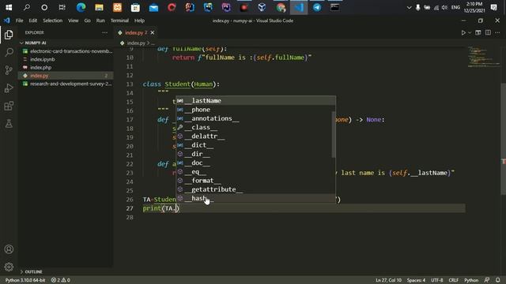Open the Help menu
Image resolution: width=506 pixels, height=284 pixels.
point(139,21)
